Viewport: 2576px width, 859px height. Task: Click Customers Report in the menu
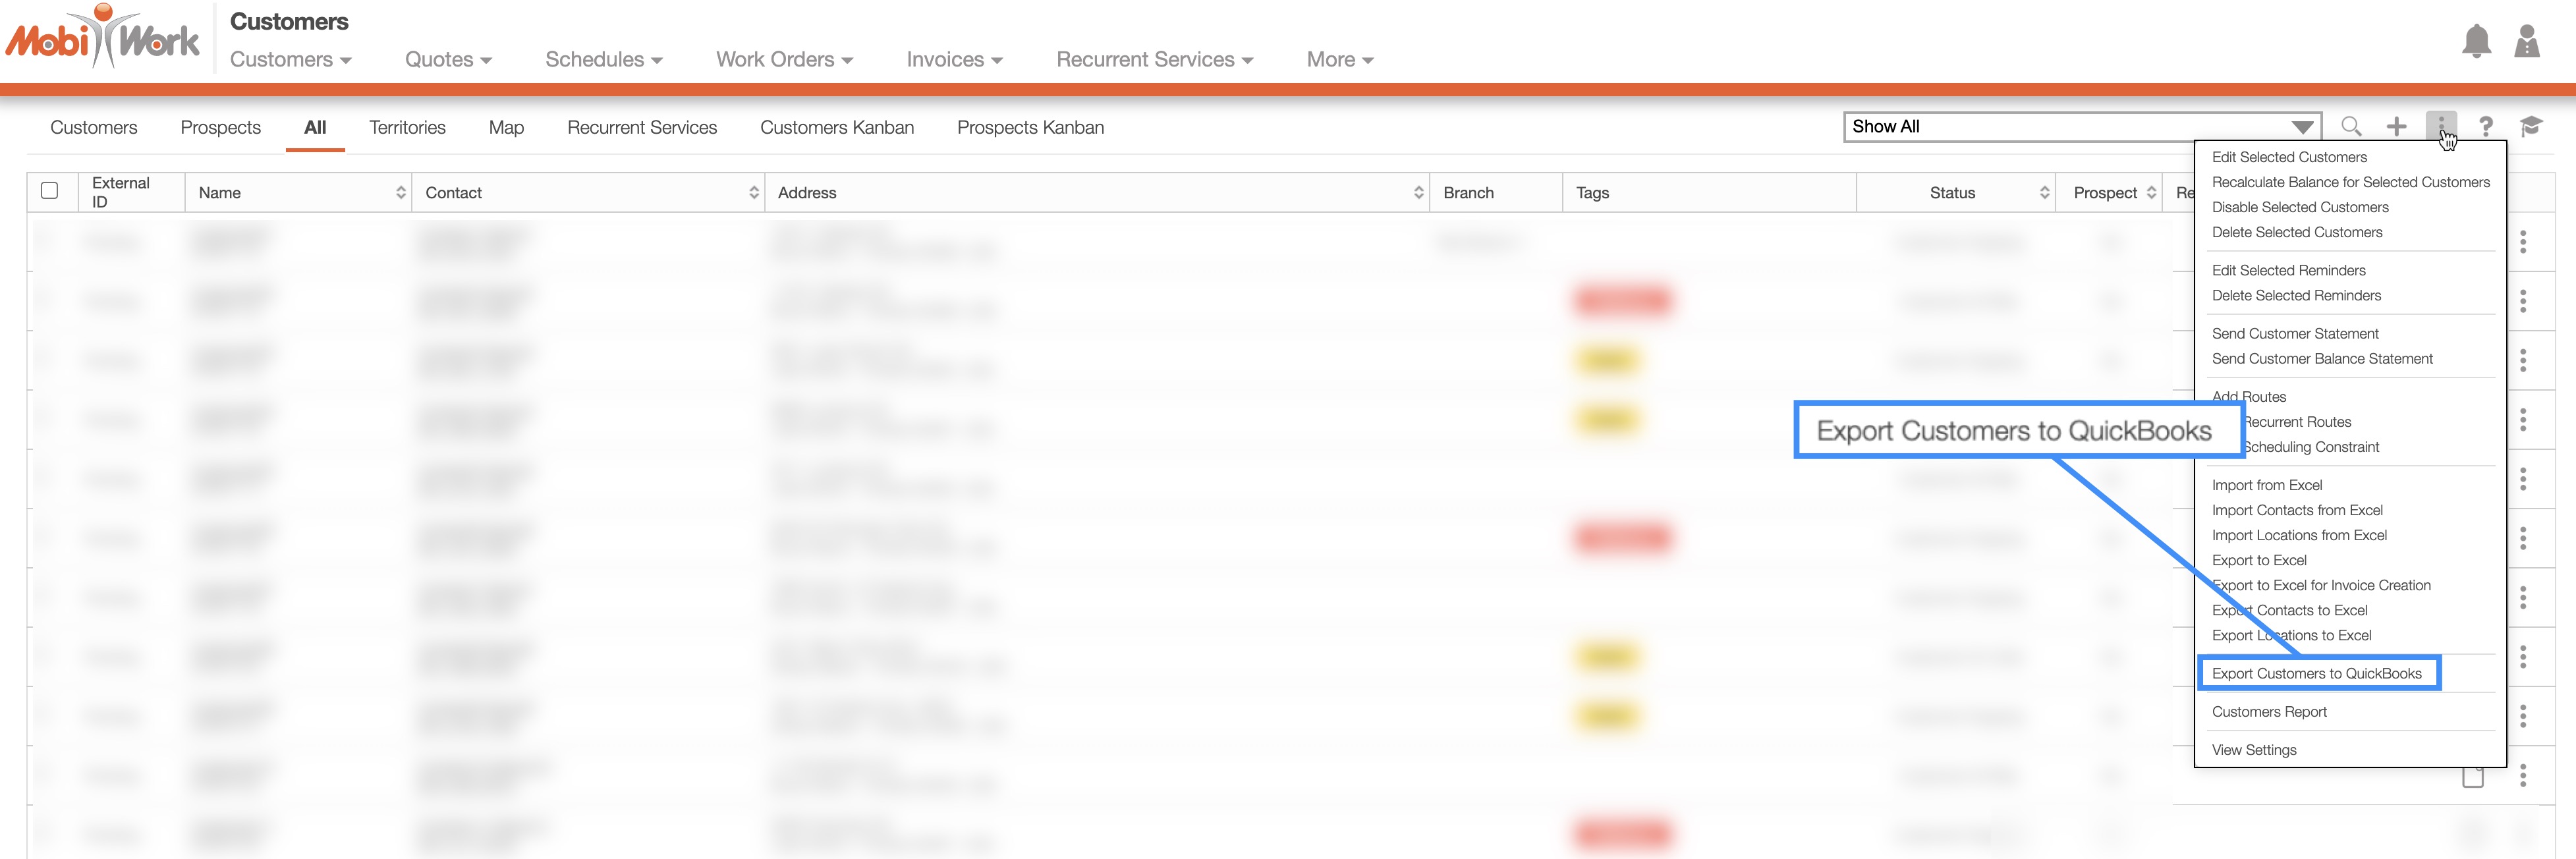[x=2269, y=712]
